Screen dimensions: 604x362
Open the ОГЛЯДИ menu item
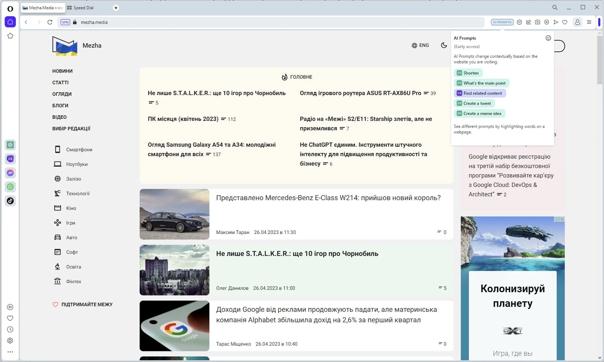[62, 94]
